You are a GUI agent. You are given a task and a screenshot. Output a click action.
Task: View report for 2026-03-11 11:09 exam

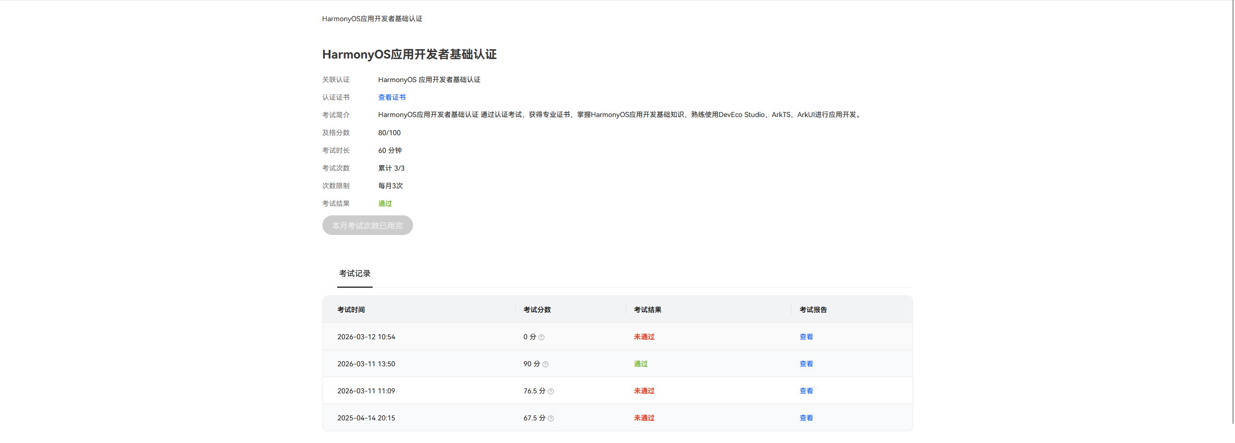(x=806, y=391)
